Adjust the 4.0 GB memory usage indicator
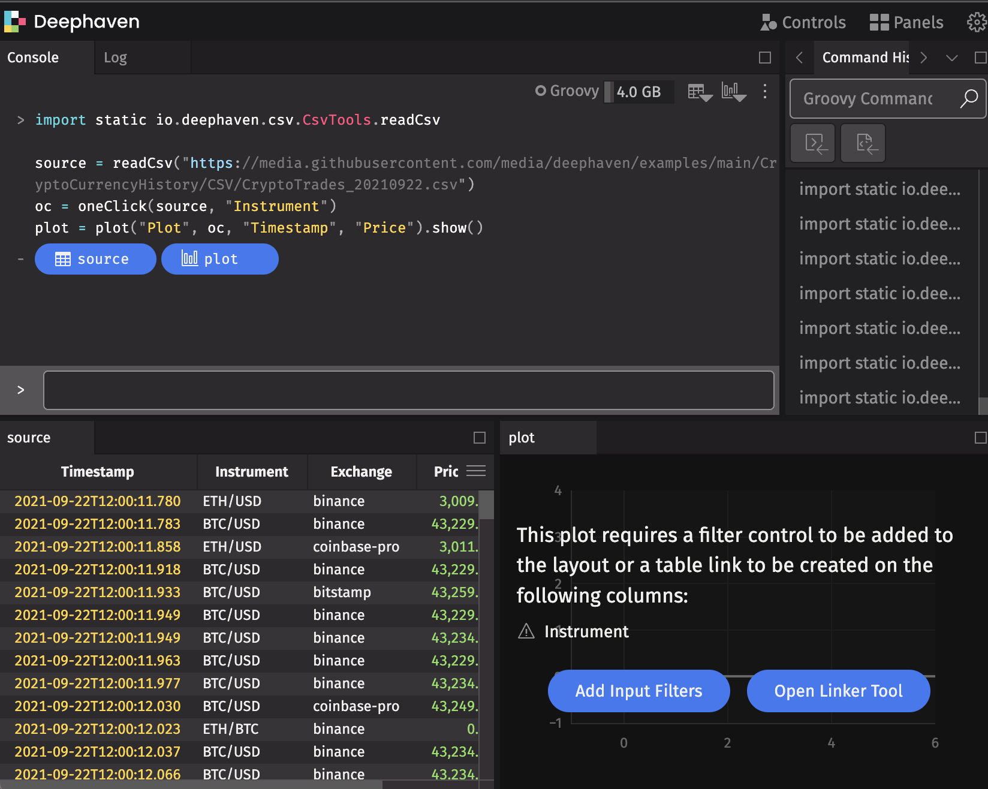 [x=638, y=91]
